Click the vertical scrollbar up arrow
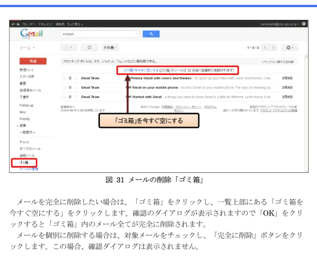This screenshot has width=317, height=279. click(306, 56)
